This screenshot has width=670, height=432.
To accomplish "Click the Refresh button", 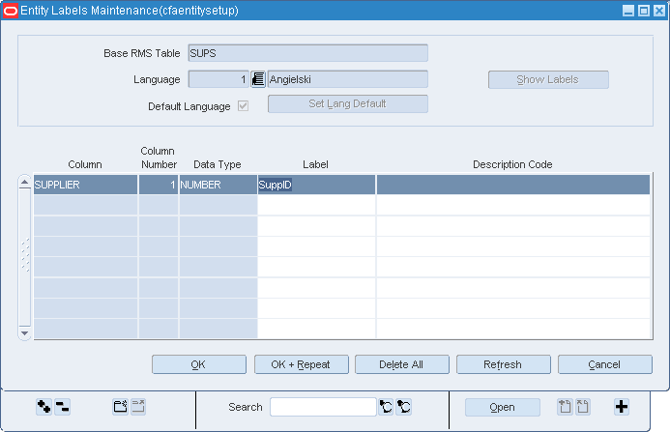I will pos(504,364).
